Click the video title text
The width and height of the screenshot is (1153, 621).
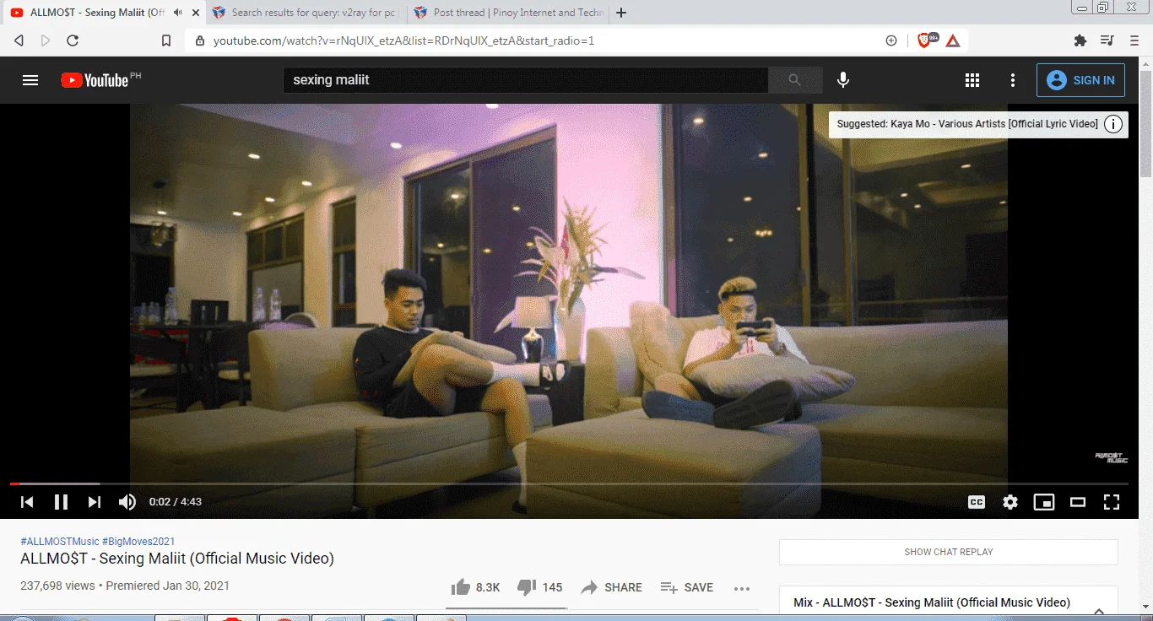pos(177,559)
